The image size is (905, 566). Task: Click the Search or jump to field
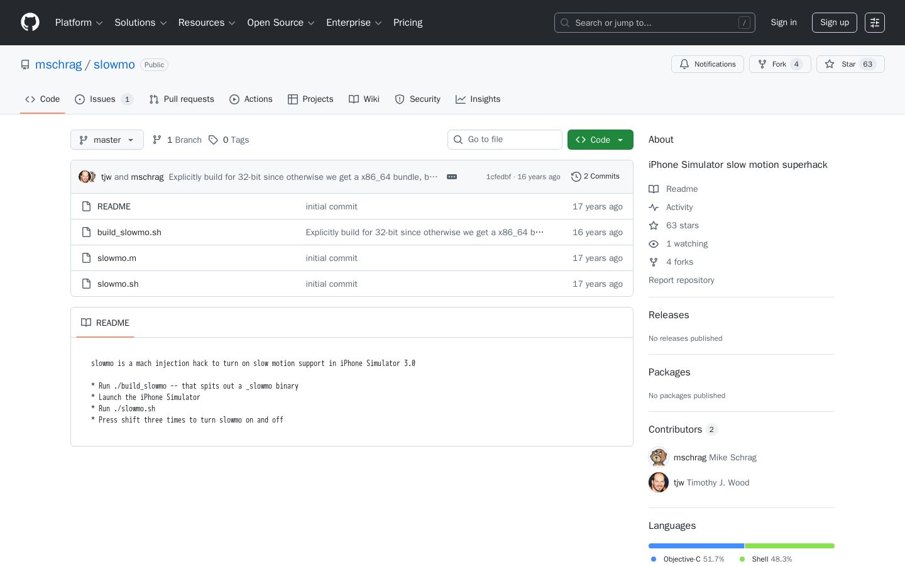tap(655, 23)
